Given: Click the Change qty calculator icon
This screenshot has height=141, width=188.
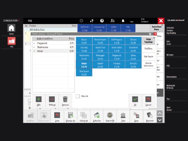Looking at the screenshot, I should [70, 115].
